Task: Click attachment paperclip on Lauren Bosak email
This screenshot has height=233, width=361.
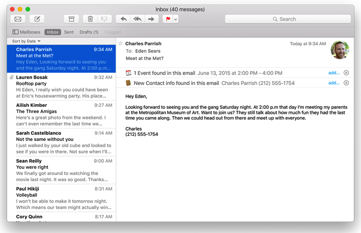Action: pos(12,77)
